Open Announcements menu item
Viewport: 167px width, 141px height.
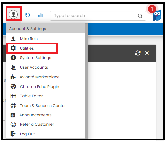coord(35,115)
